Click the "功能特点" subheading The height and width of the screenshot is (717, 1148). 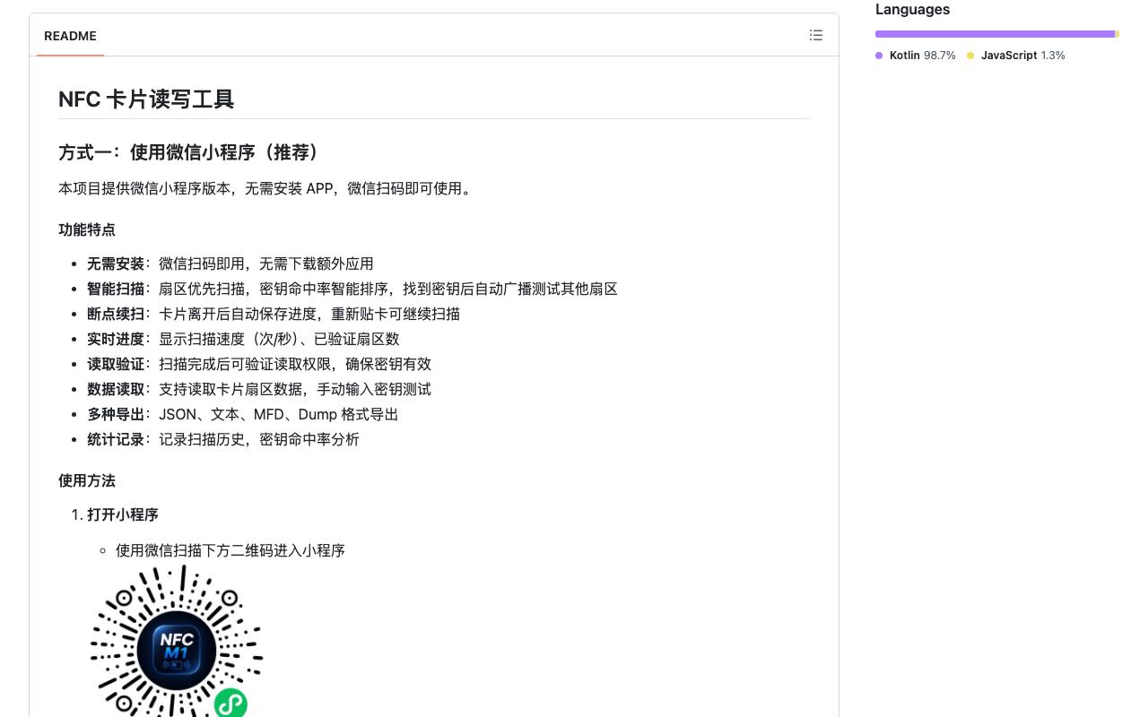coord(87,229)
